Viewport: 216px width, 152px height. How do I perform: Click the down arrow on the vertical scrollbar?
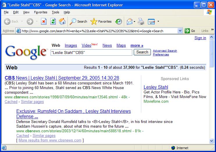click(212, 141)
